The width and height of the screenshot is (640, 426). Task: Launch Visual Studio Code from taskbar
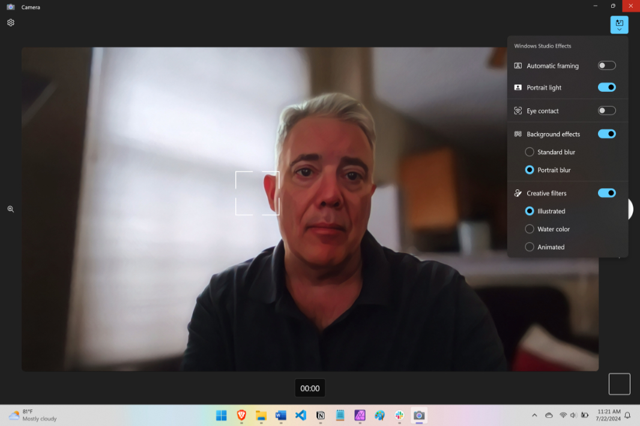click(301, 415)
